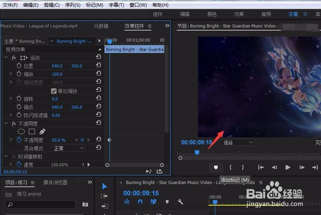Reset the 位置 parameter

pyautogui.click(x=99, y=65)
